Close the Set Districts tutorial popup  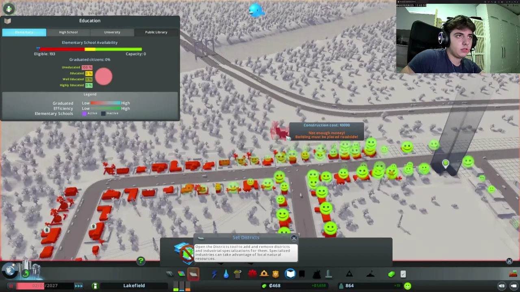tap(294, 238)
